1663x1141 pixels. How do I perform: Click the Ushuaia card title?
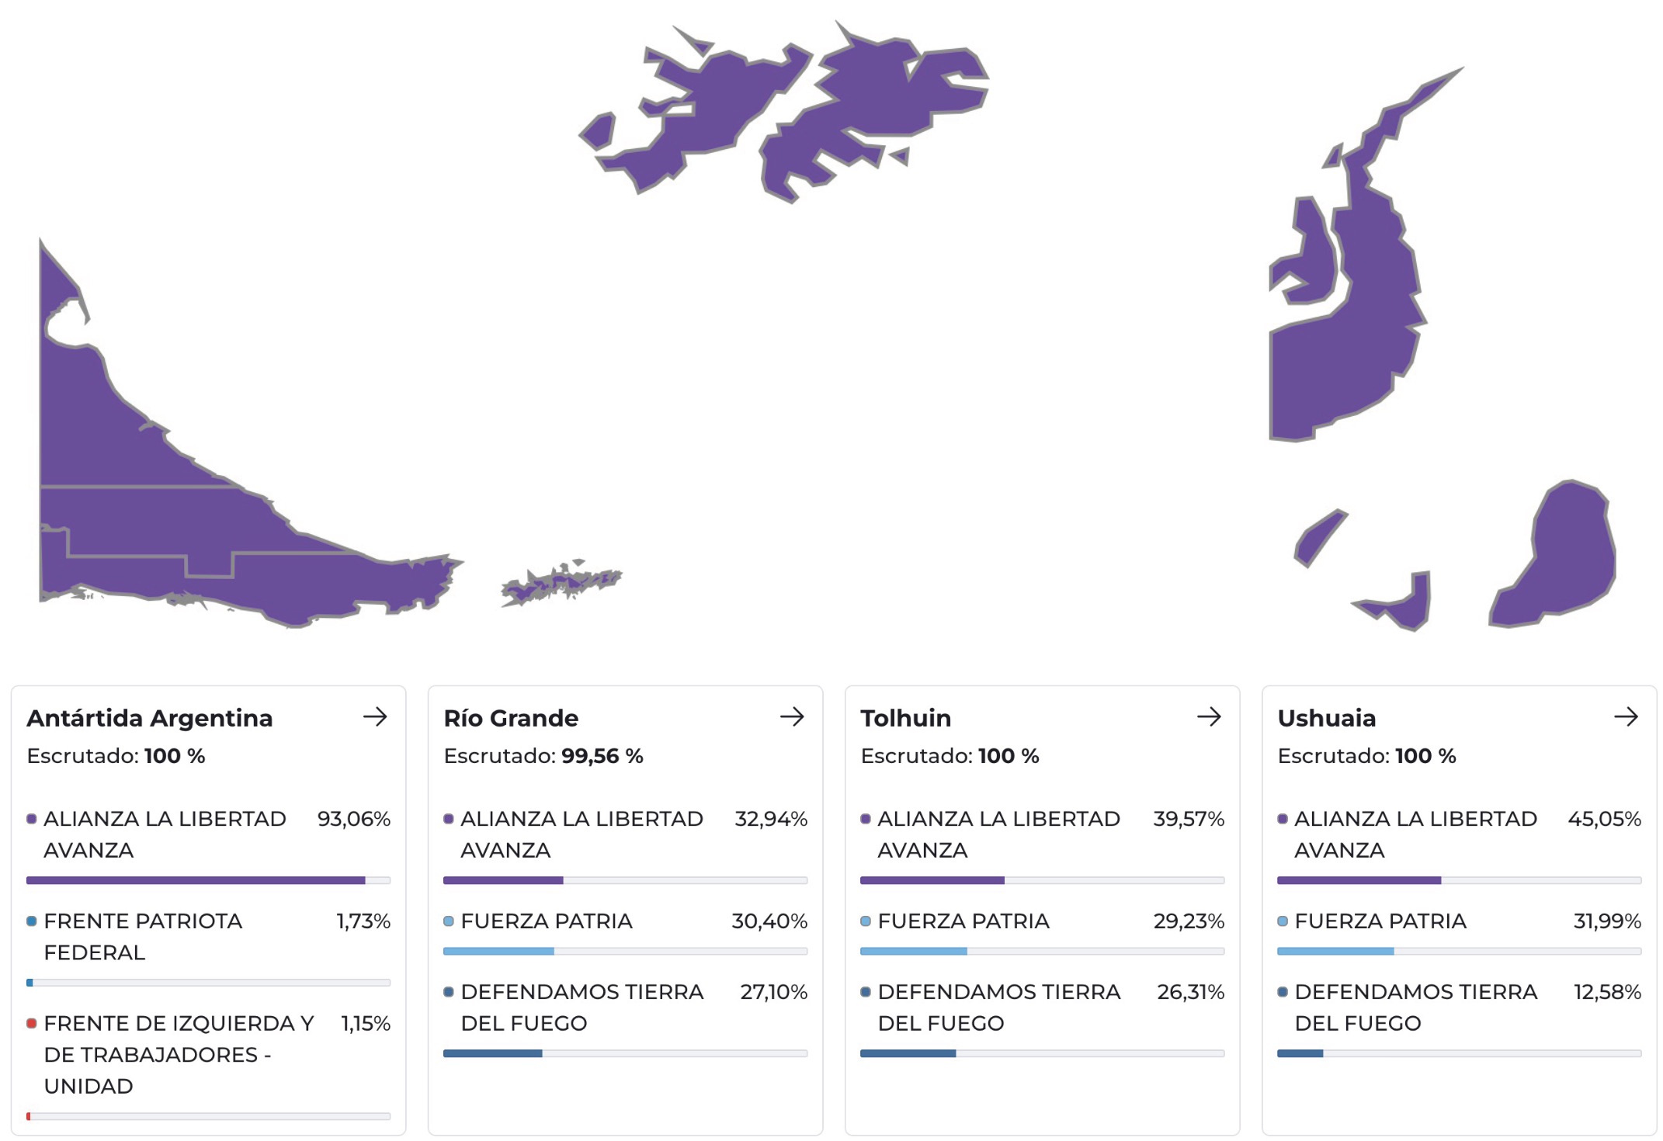(1326, 718)
